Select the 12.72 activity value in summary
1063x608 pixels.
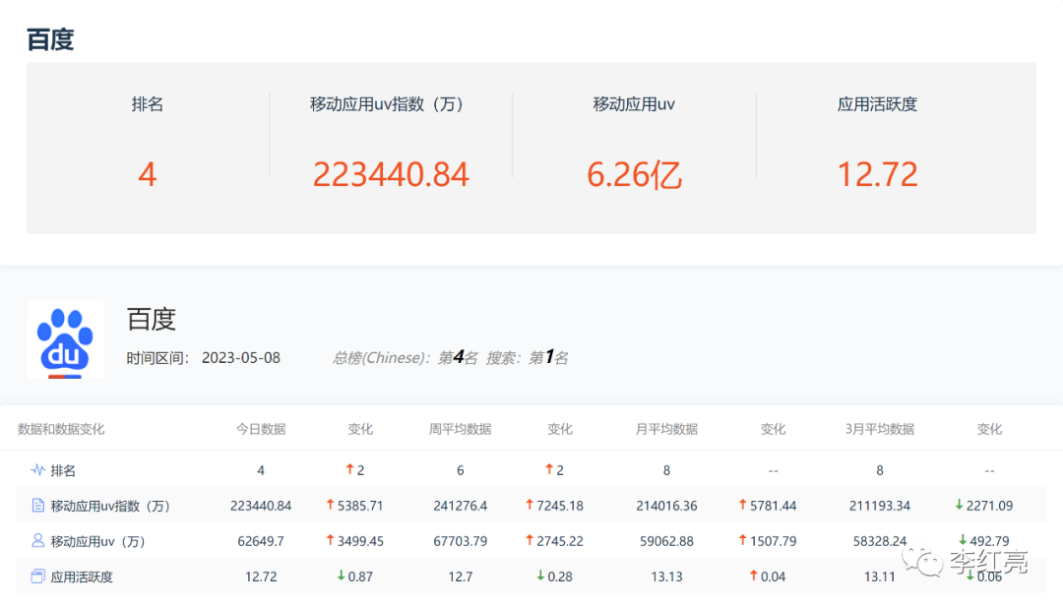pos(877,174)
